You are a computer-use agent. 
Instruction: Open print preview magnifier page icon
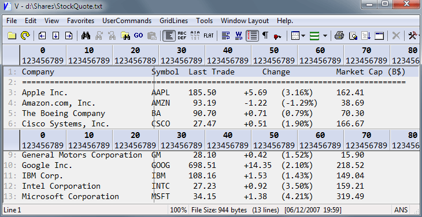(353, 36)
